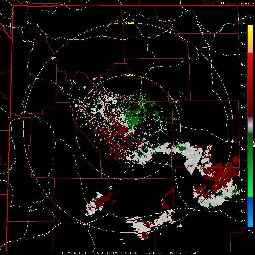Image resolution: width=255 pixels, height=255 pixels.
Task: Select the 60 value on velocity scale
Action: [x=243, y=65]
